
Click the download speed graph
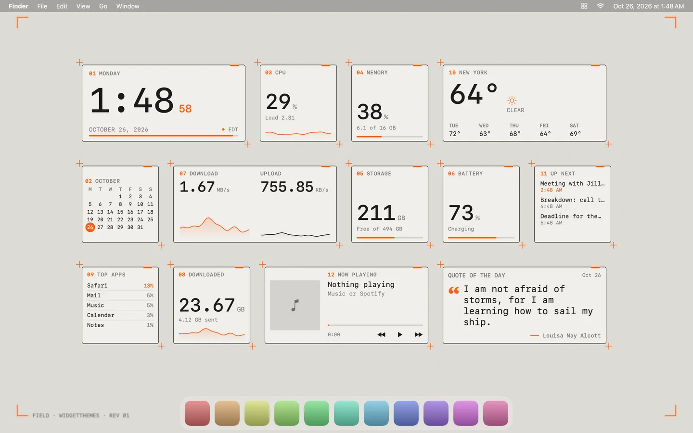coord(215,226)
